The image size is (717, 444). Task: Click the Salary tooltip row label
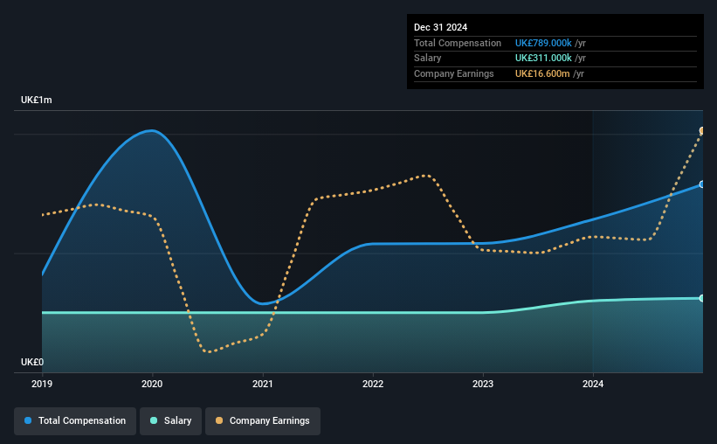[428, 59]
